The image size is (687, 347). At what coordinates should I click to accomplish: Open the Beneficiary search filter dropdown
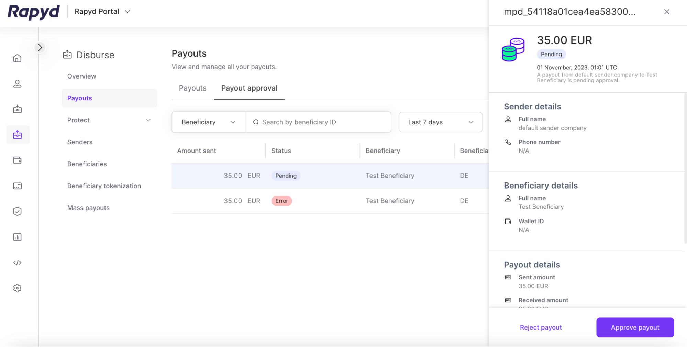(208, 122)
